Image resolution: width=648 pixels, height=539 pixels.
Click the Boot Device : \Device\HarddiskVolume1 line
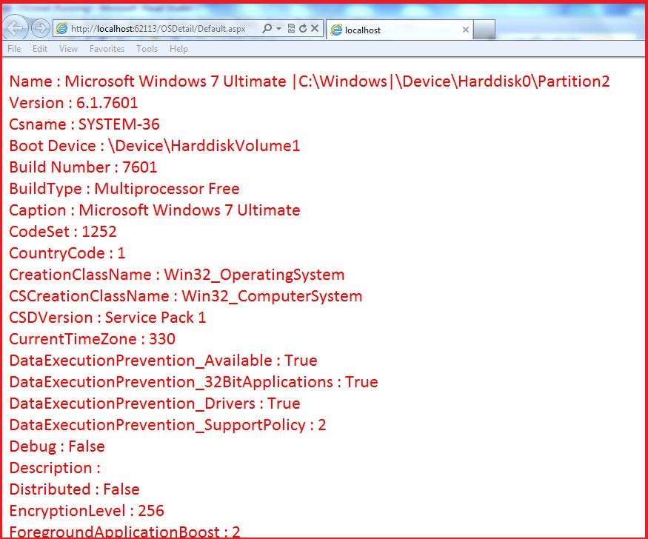(155, 146)
